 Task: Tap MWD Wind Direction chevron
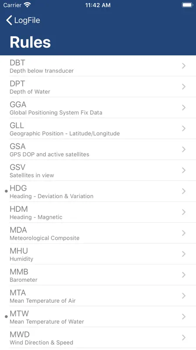[183, 337]
